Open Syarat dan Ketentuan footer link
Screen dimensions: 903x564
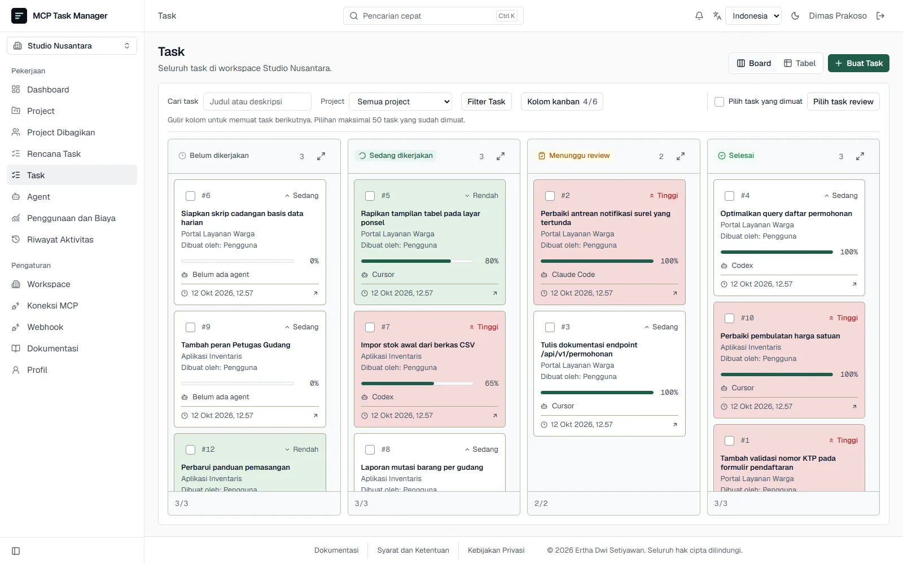(413, 550)
